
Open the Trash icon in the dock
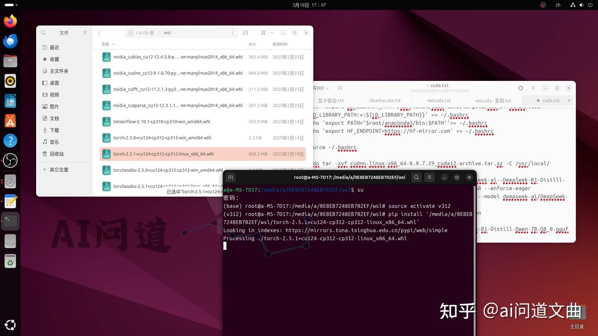(10, 261)
